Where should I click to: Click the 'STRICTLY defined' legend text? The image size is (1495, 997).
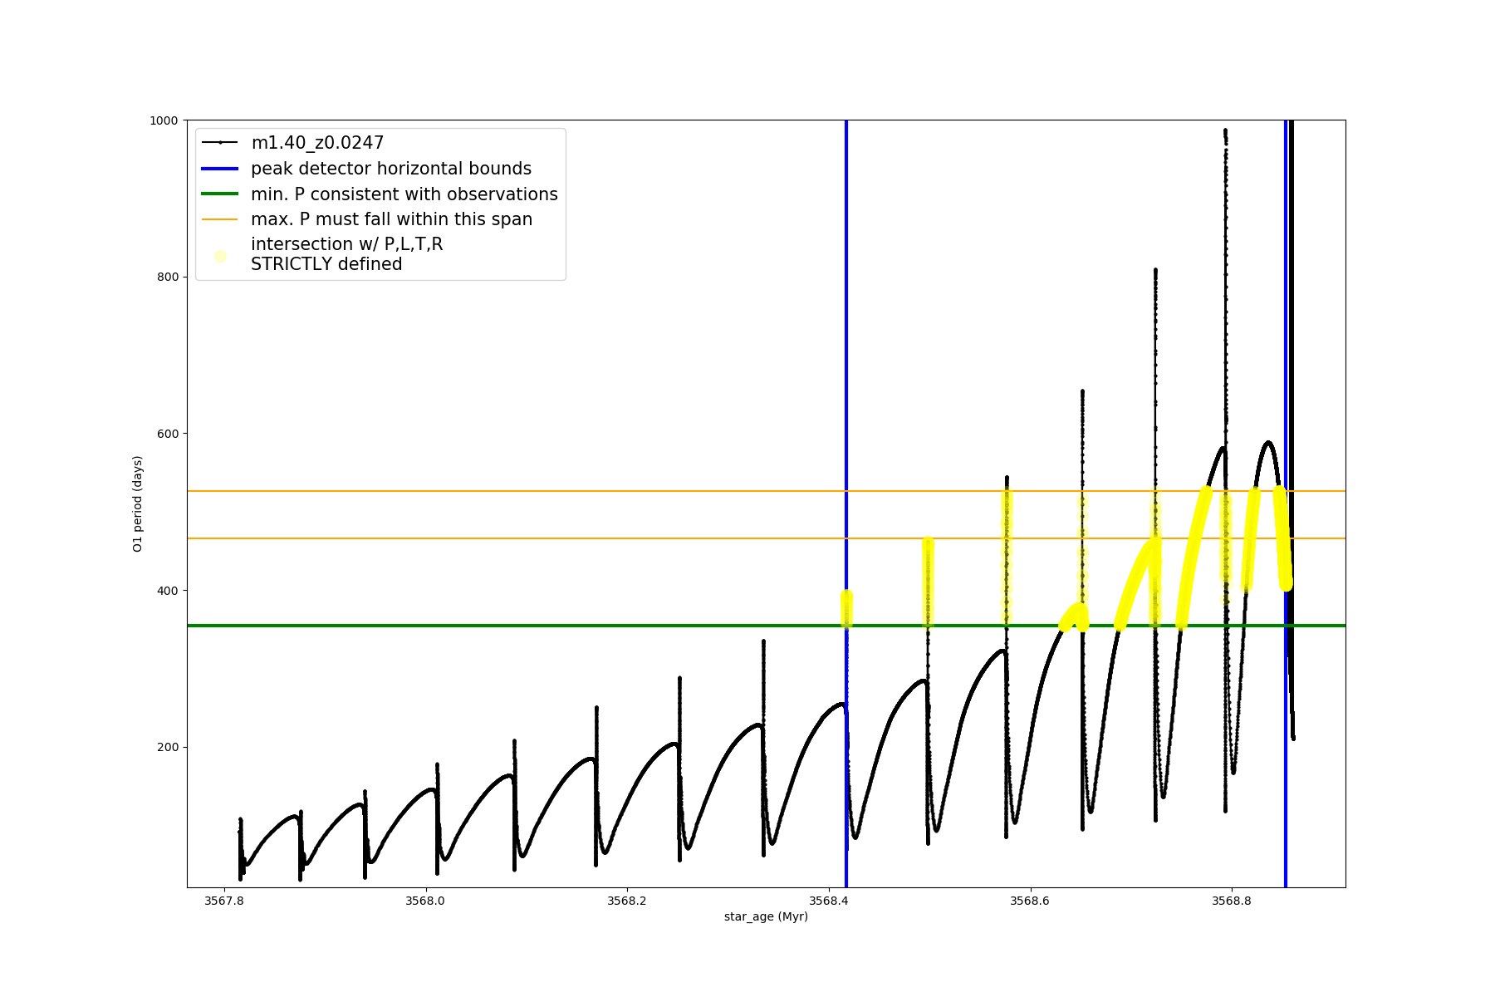click(x=326, y=264)
